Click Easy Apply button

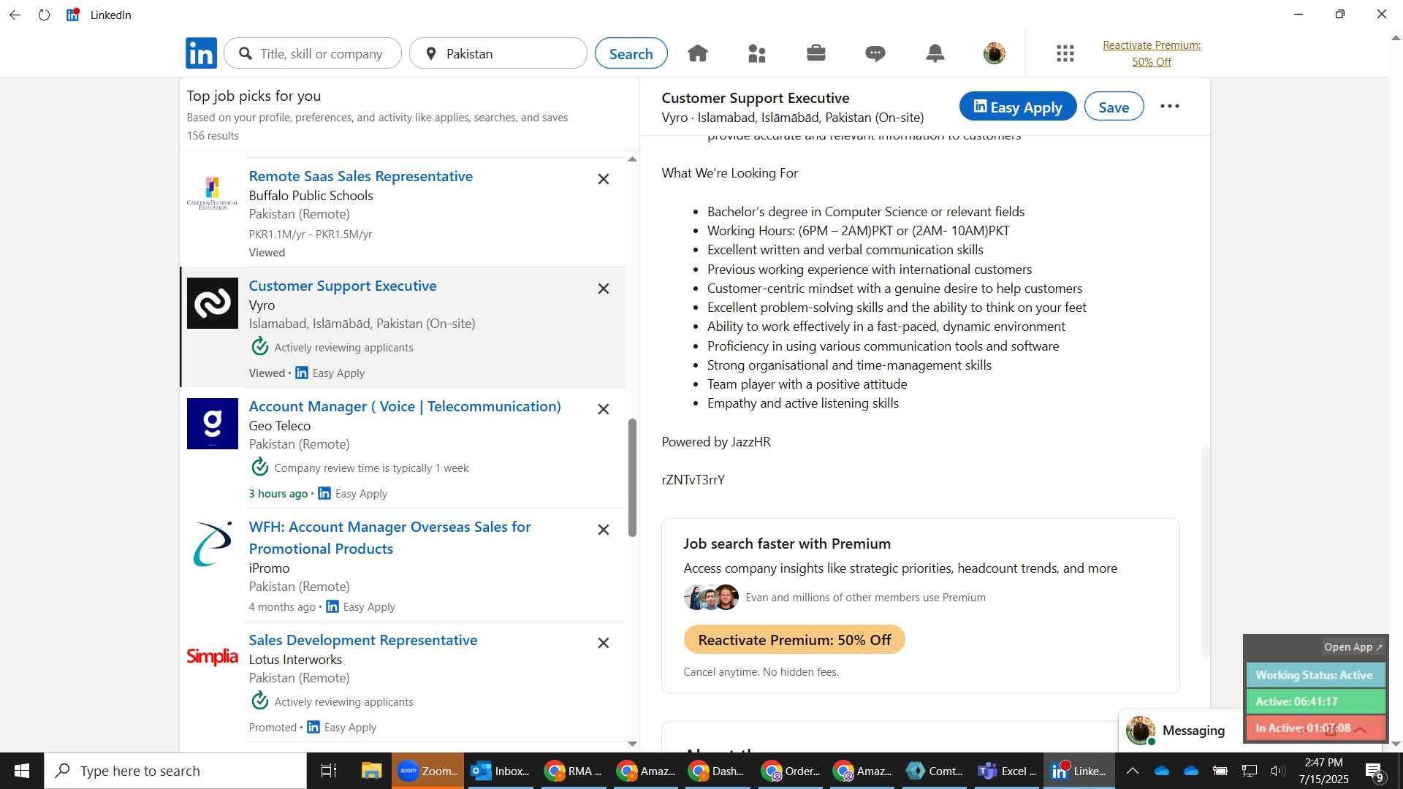[x=1018, y=107]
